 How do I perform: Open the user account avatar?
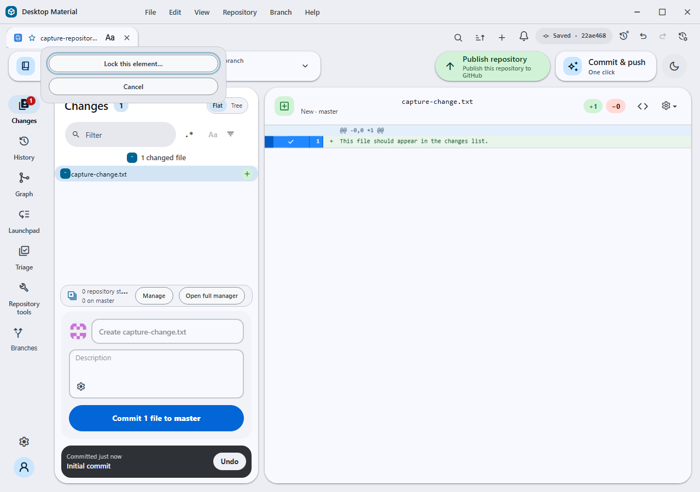[x=24, y=467]
